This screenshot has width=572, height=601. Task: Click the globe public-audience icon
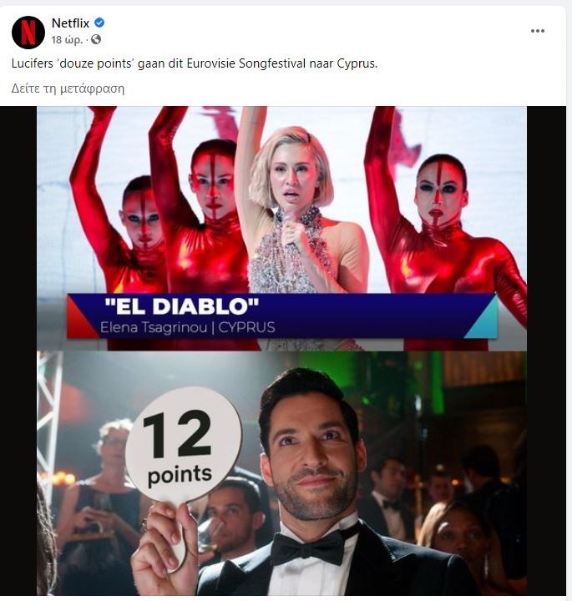coord(96,39)
